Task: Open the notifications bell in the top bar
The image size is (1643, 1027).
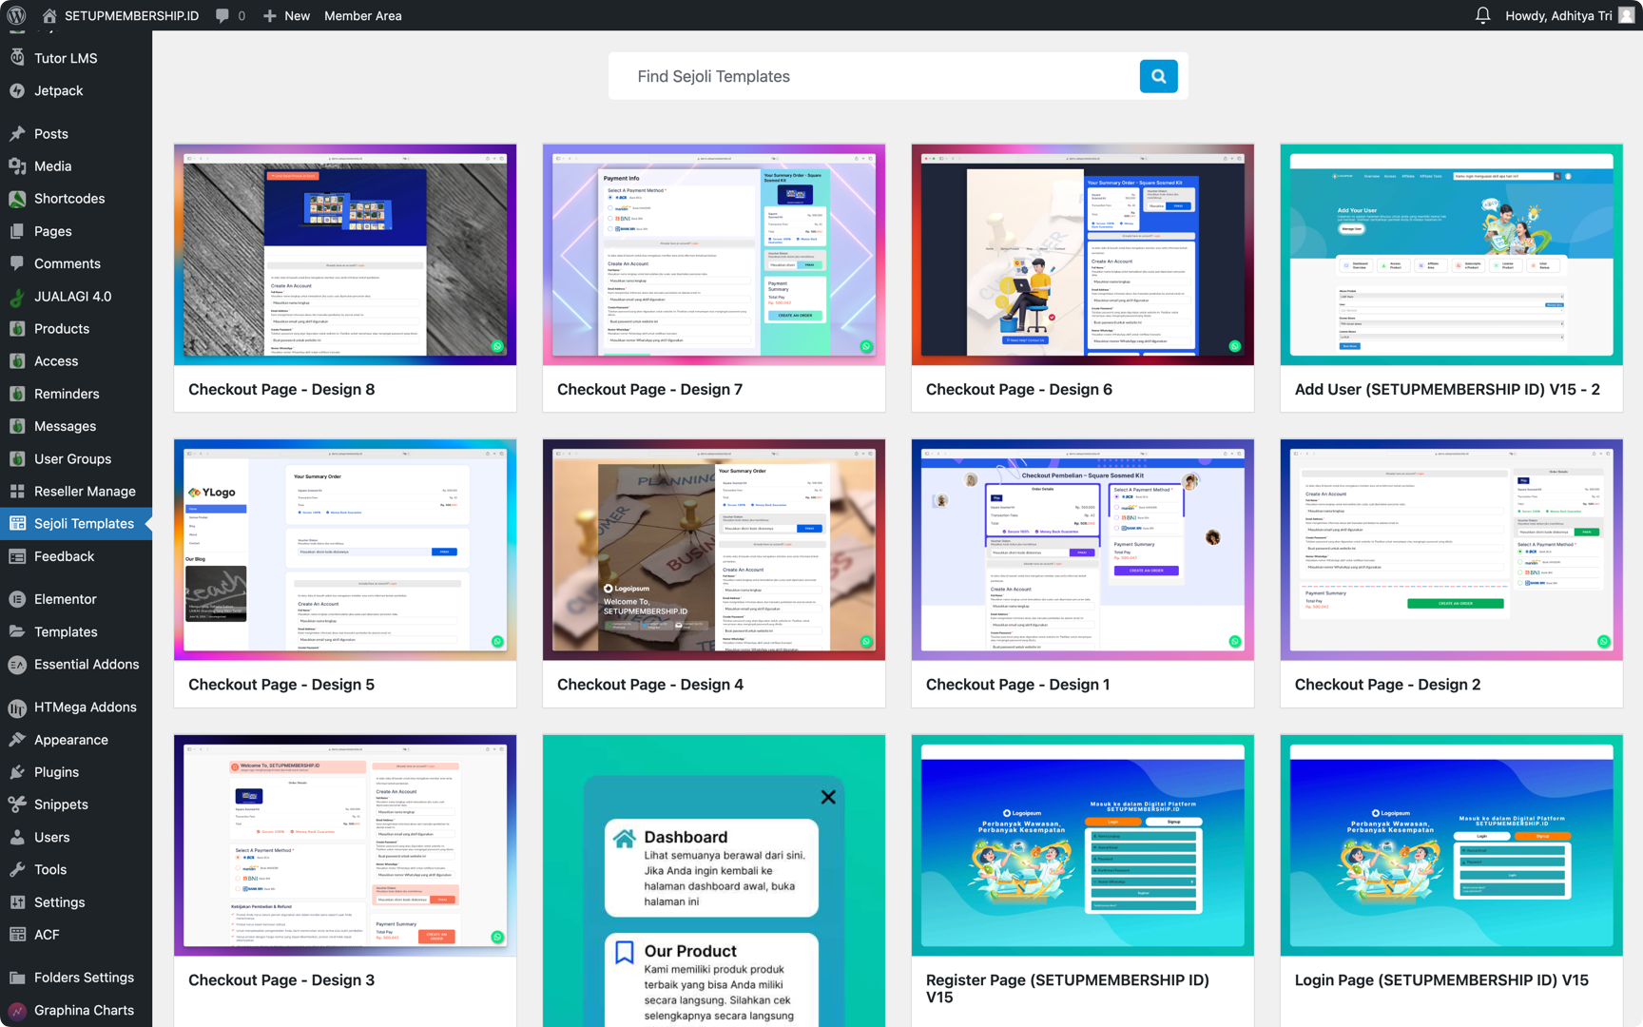Action: point(1482,15)
